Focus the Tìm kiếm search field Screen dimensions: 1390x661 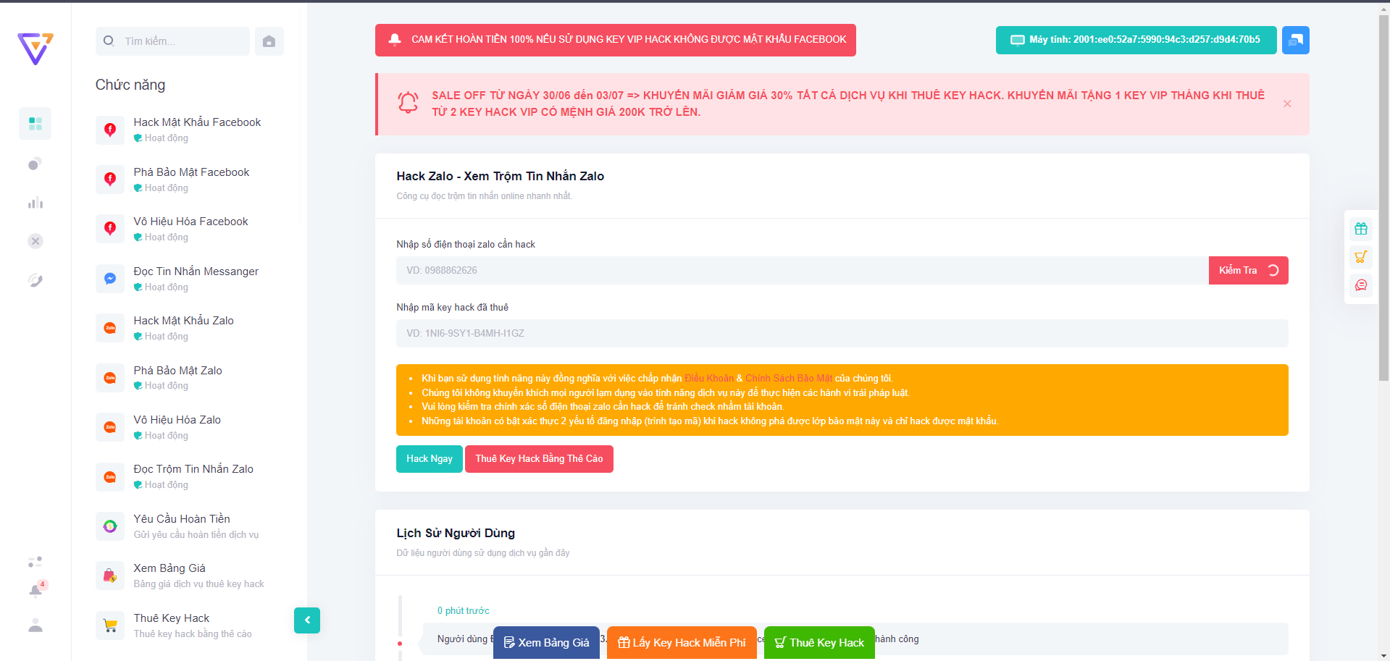(x=172, y=41)
